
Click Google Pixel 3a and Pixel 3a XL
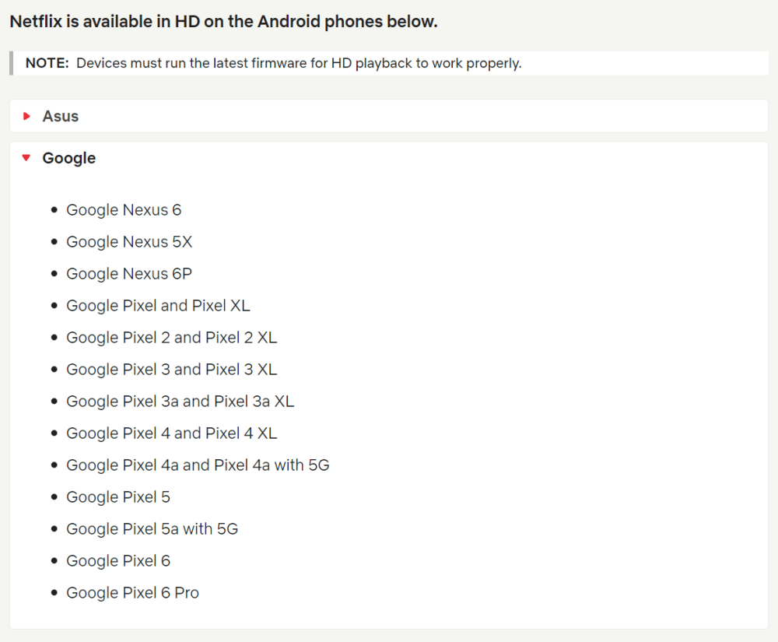tap(180, 402)
